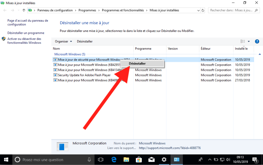Click the search magnifier icon
Viewport: 263px width, 165px height.
(x=256, y=10)
